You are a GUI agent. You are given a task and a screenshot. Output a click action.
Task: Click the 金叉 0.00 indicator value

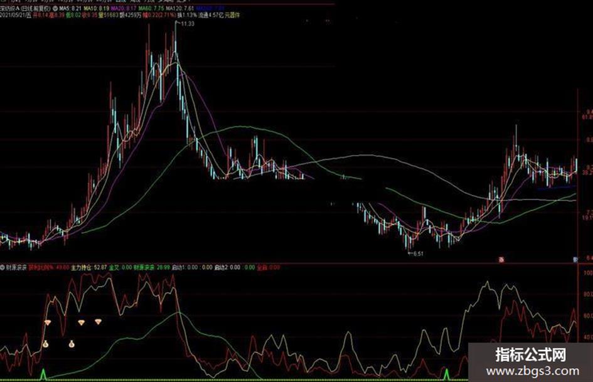coord(120,267)
